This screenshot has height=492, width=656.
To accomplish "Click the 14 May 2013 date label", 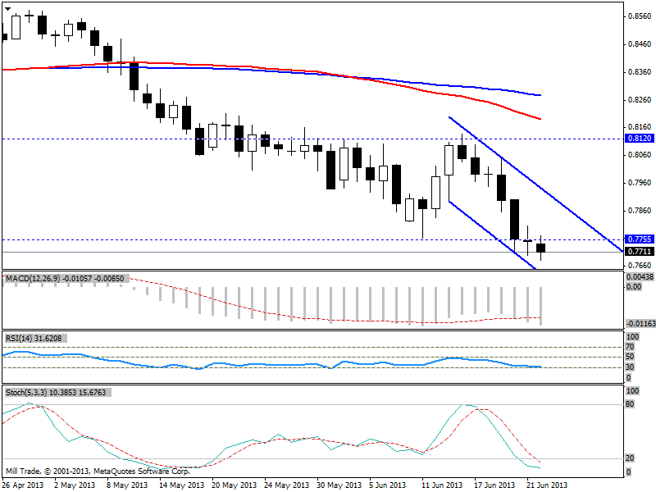I will coord(182,485).
